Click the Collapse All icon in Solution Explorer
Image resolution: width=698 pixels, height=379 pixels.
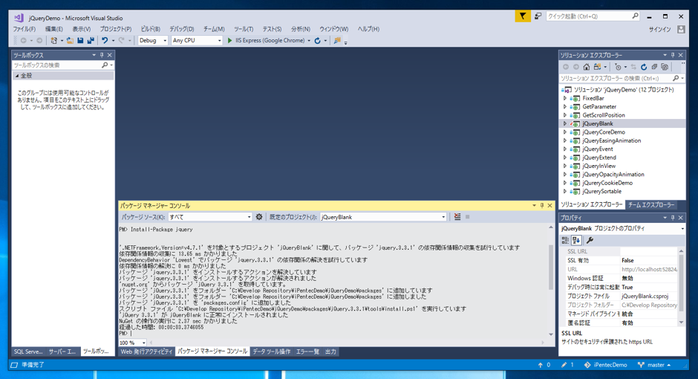pyautogui.click(x=654, y=67)
